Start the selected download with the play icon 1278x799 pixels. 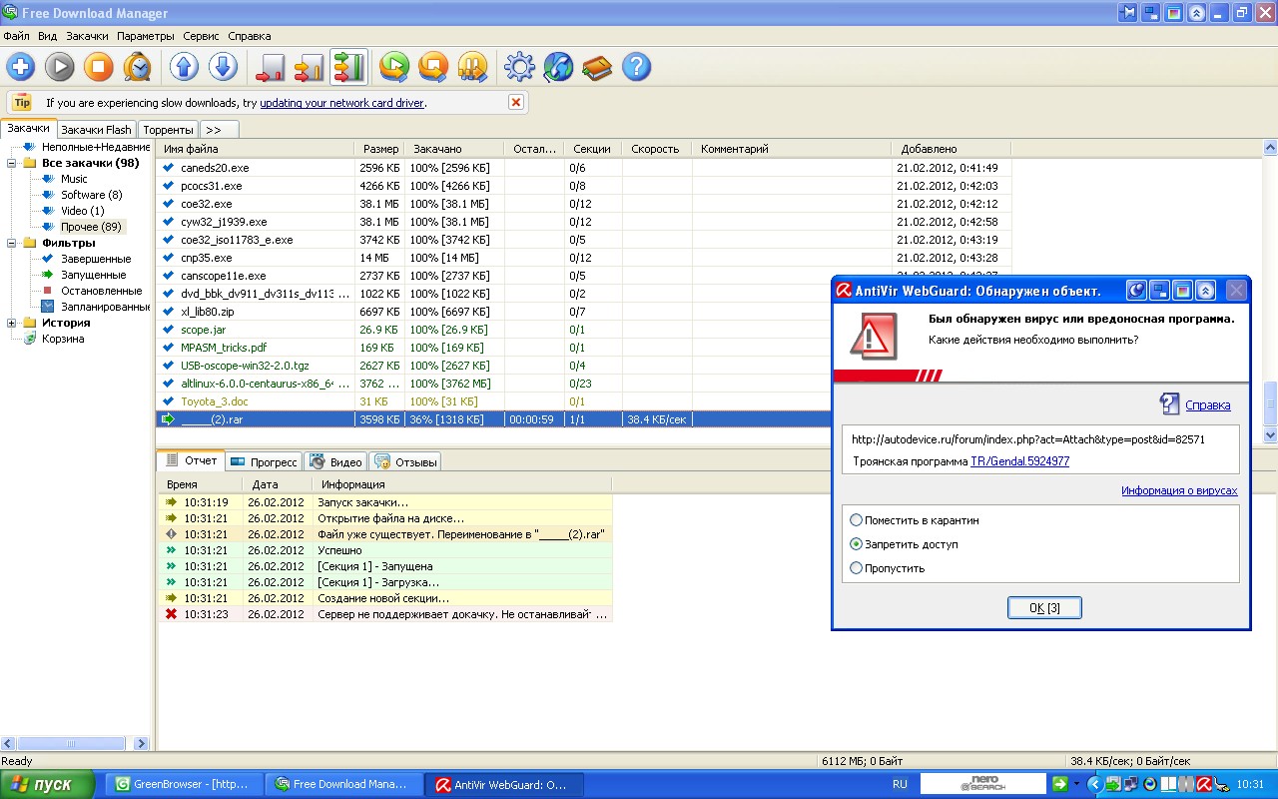click(60, 67)
